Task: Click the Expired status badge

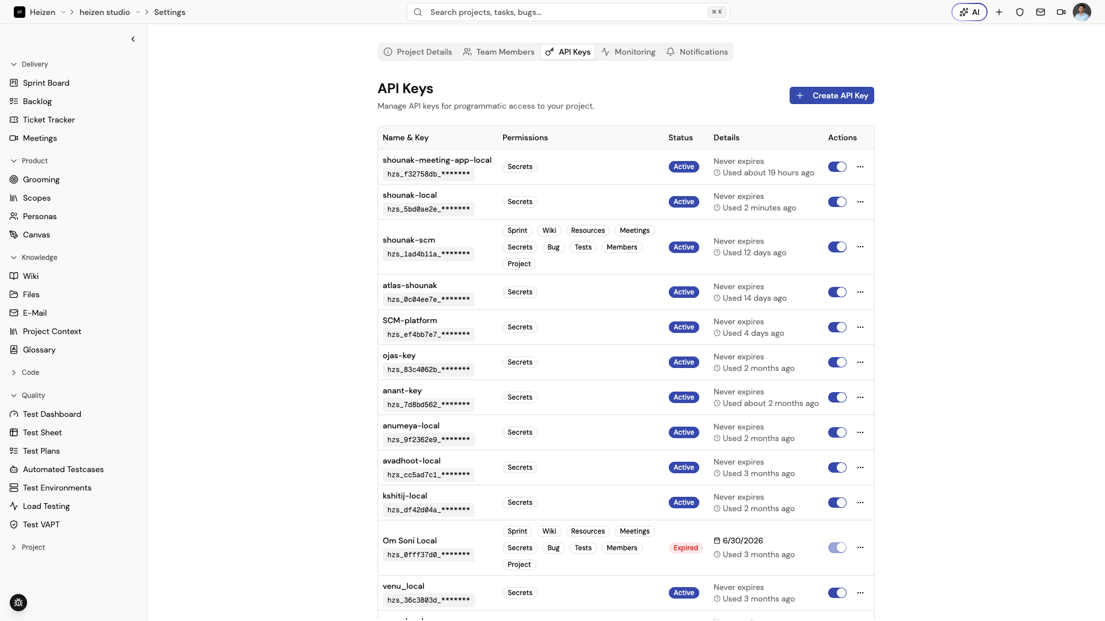Action: [685, 548]
